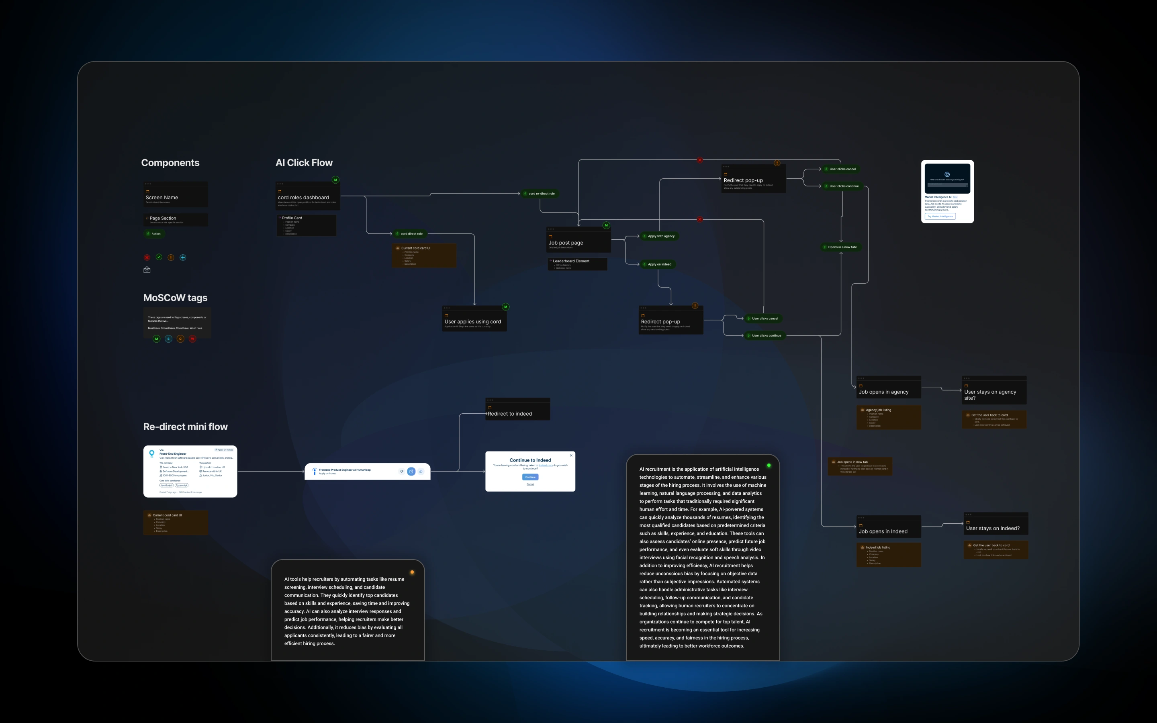
Task: Select the blue S MoSCoW tag
Action: point(168,339)
